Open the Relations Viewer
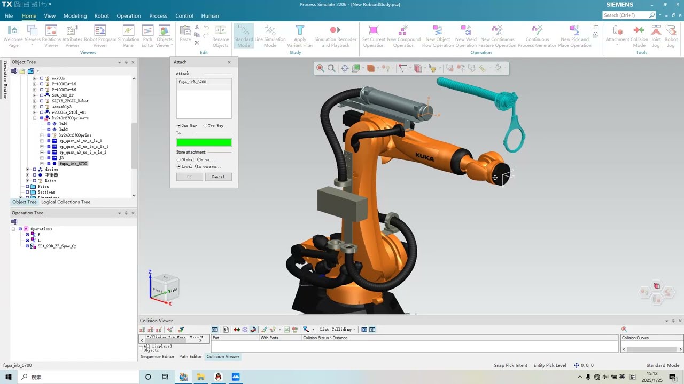This screenshot has height=384, width=684. pyautogui.click(x=51, y=36)
